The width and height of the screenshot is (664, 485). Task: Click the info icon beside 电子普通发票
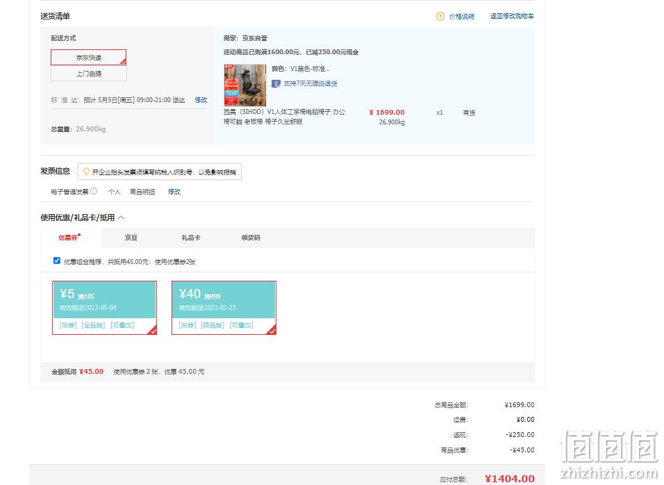[x=94, y=192]
